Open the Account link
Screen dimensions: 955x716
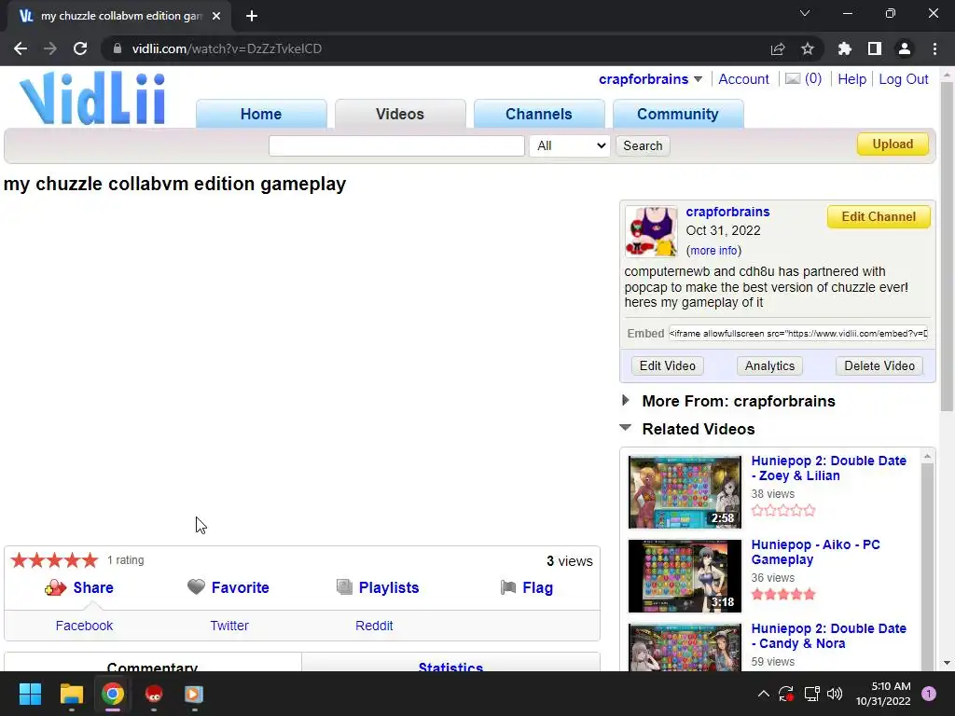point(743,79)
